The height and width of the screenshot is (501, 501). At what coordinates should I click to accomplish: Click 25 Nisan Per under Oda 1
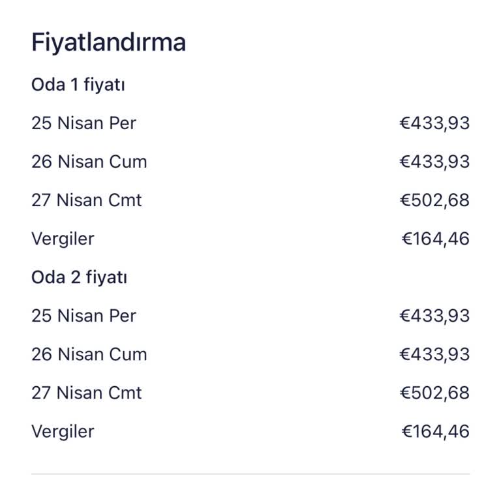(83, 123)
